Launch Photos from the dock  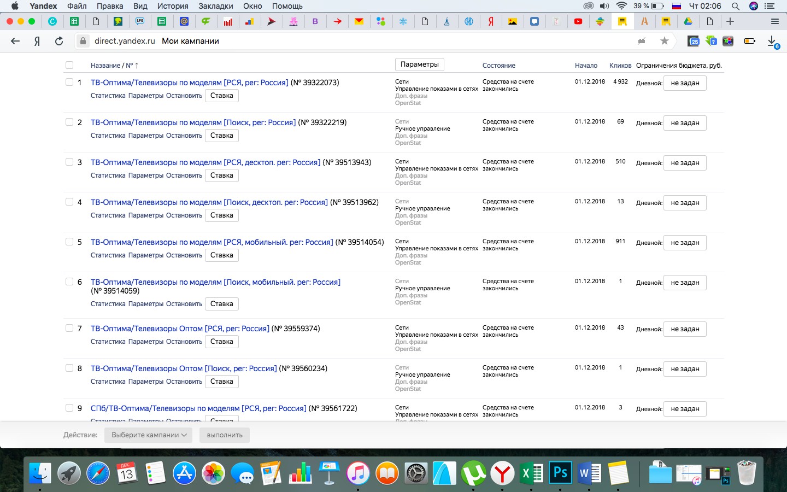pyautogui.click(x=214, y=473)
